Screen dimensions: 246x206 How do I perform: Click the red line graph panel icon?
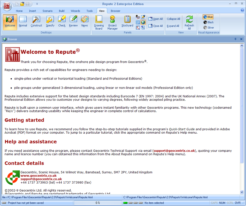(x=138, y=28)
